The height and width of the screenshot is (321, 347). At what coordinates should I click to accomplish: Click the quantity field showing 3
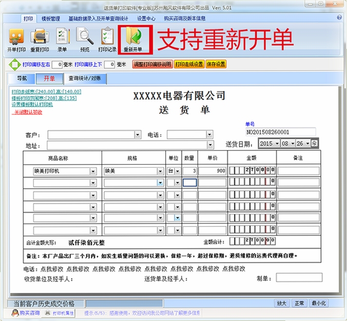click(x=189, y=171)
